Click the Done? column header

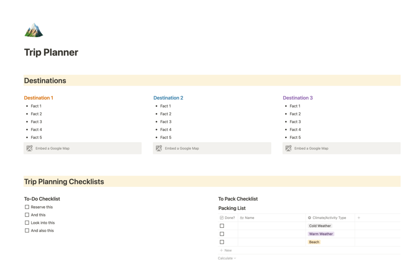click(x=228, y=218)
